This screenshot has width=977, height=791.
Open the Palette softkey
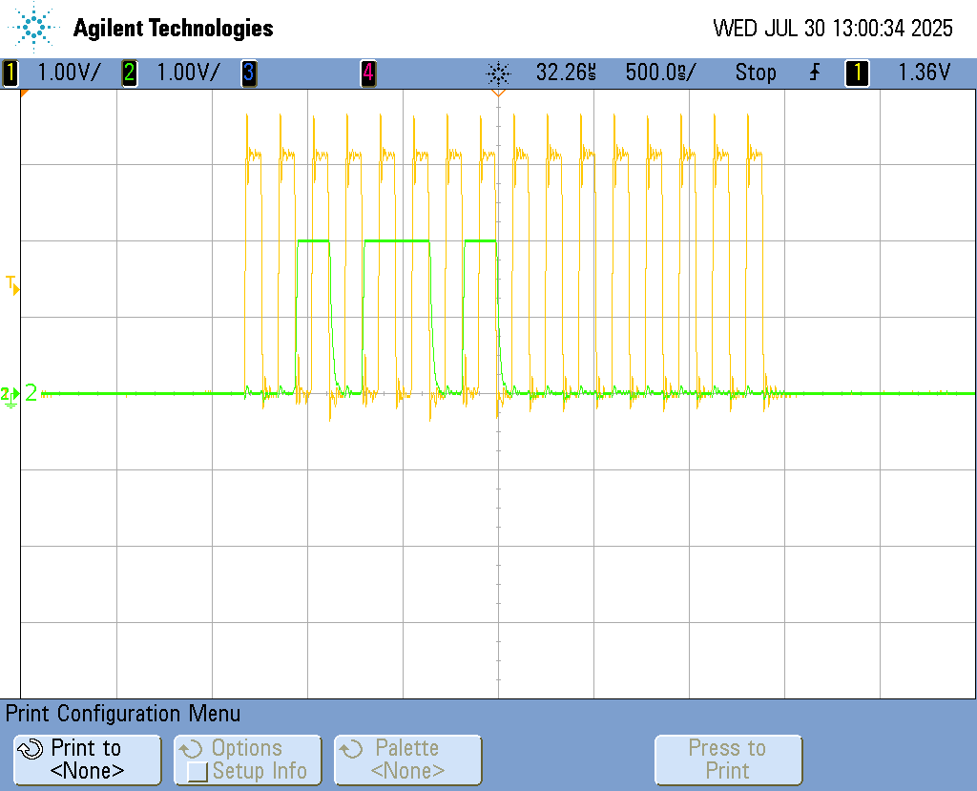408,760
